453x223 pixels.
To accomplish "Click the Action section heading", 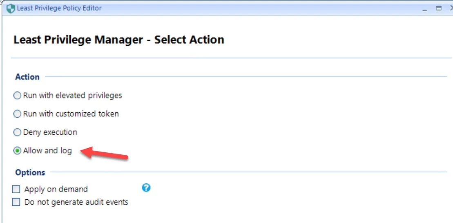I will click(x=27, y=77).
